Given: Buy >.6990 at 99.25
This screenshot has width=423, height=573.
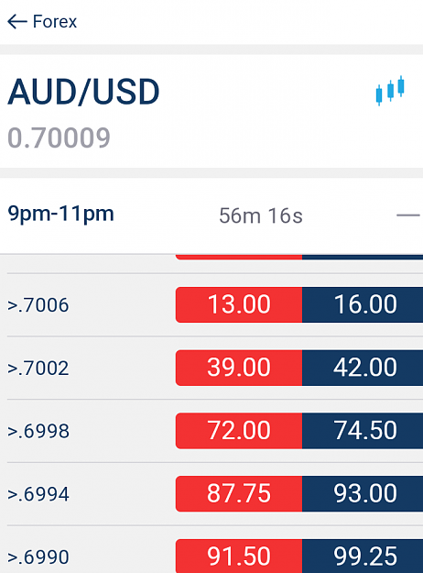Looking at the screenshot, I should pyautogui.click(x=363, y=556).
